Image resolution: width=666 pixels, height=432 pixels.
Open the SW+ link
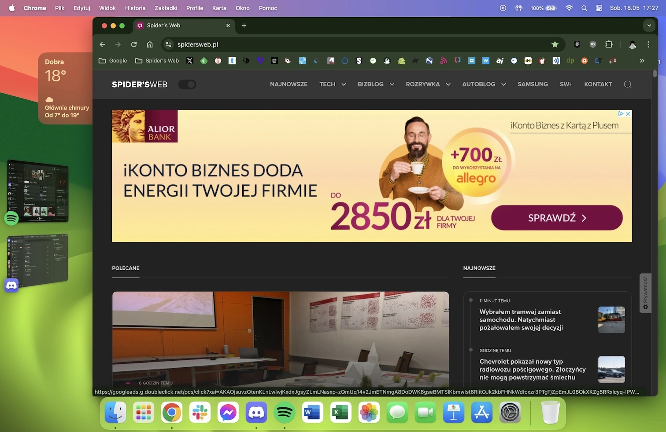[566, 84]
